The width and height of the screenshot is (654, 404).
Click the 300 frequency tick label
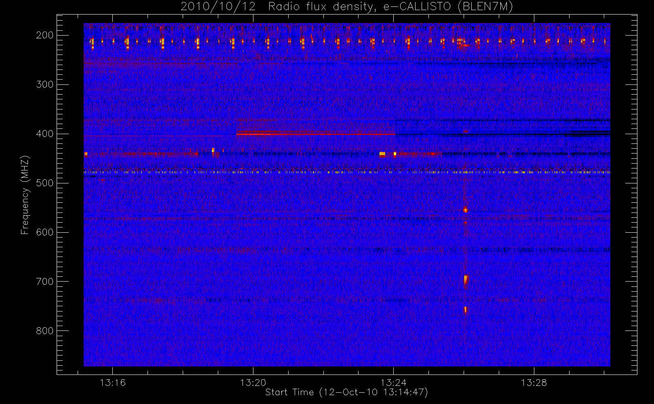tap(44, 84)
